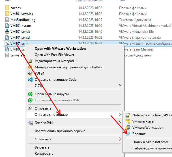Click the PDF24 icon
The image size is (172, 157).
click(30, 73)
